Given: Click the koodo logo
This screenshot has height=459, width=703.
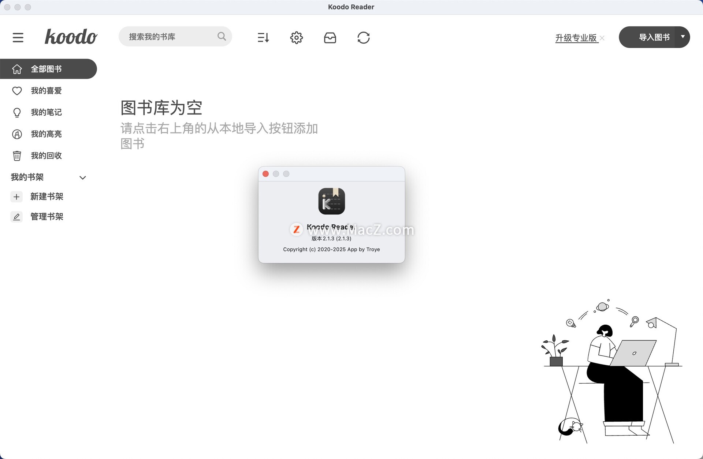Looking at the screenshot, I should click(71, 37).
